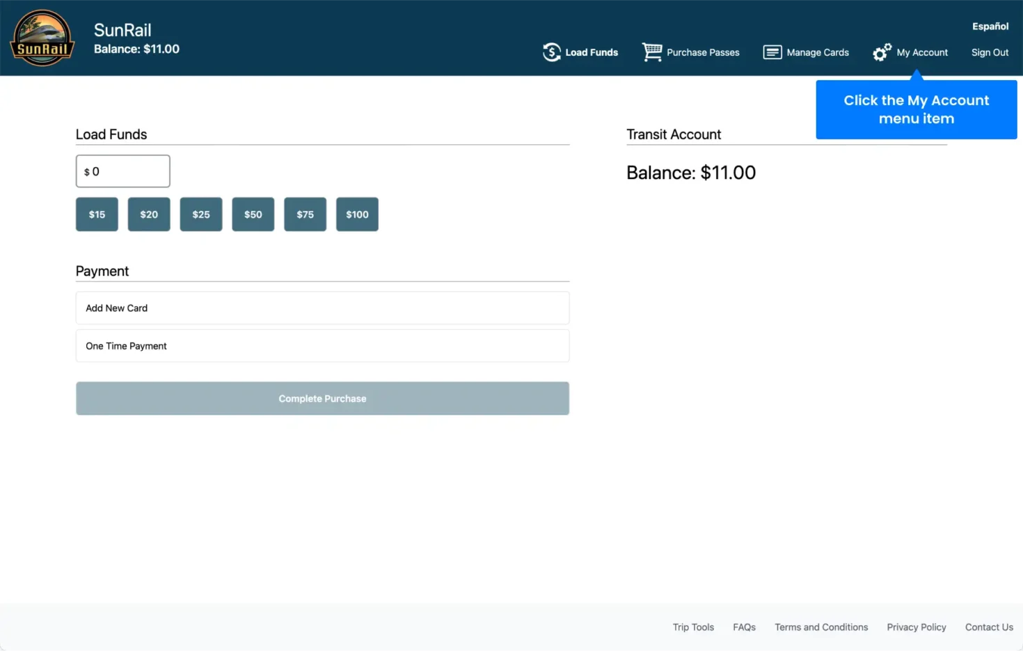Pick the $100 amount button

357,214
